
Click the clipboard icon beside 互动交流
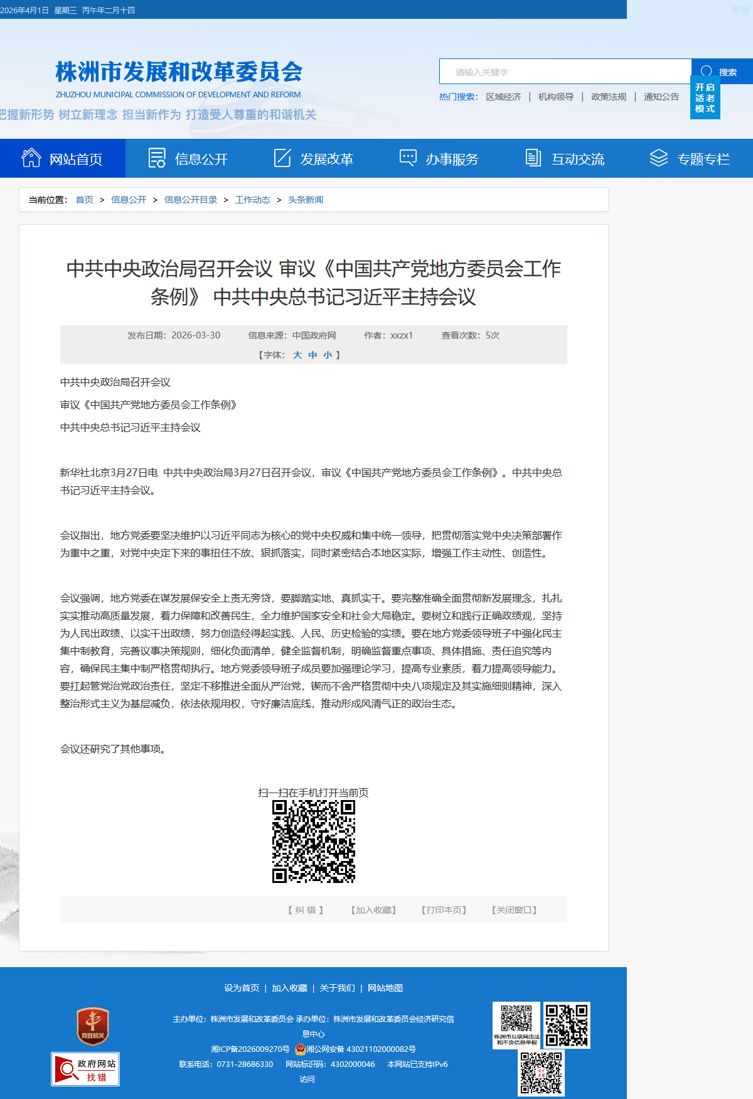(x=533, y=158)
